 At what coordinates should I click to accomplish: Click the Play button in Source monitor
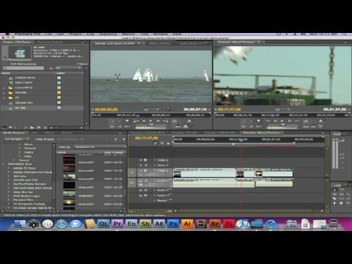(x=150, y=121)
